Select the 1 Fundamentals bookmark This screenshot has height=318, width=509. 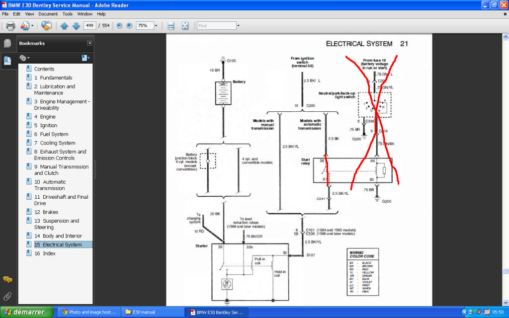point(53,78)
